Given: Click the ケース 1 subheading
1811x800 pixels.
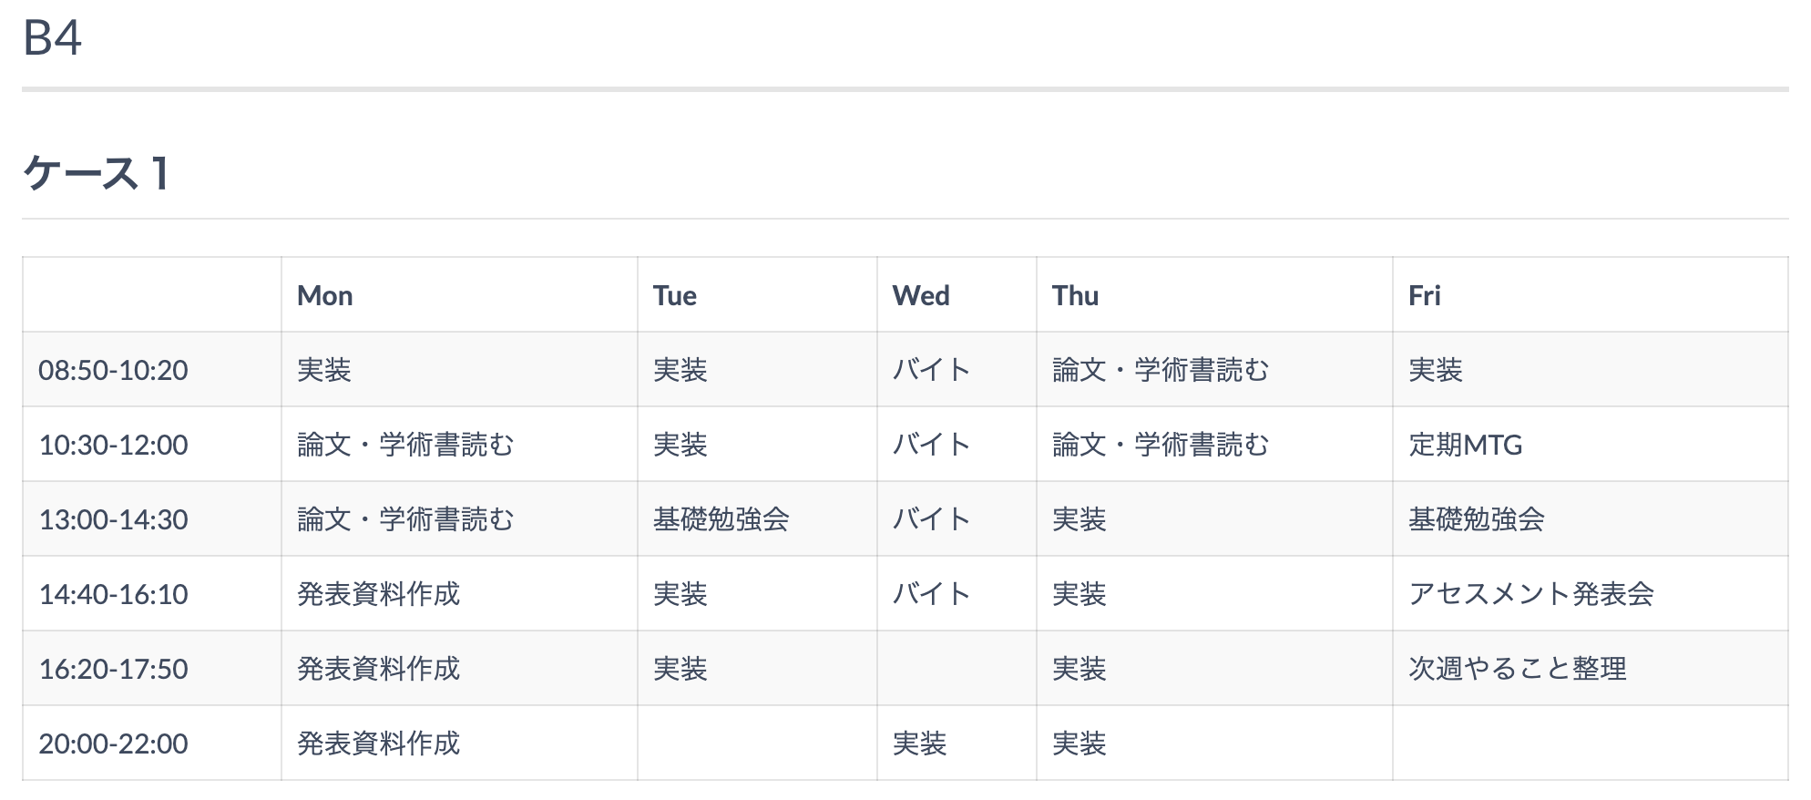Looking at the screenshot, I should [96, 172].
